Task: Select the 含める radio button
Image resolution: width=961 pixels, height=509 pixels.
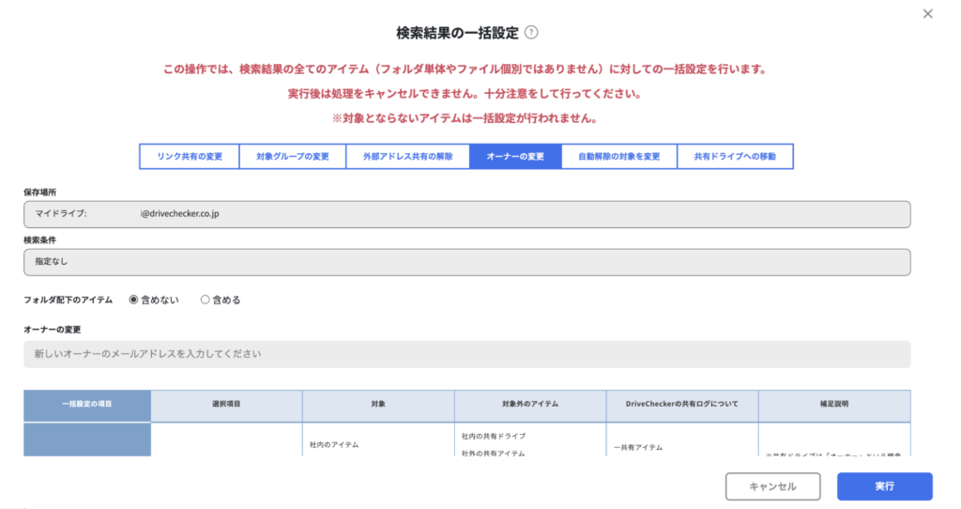Action: [205, 300]
